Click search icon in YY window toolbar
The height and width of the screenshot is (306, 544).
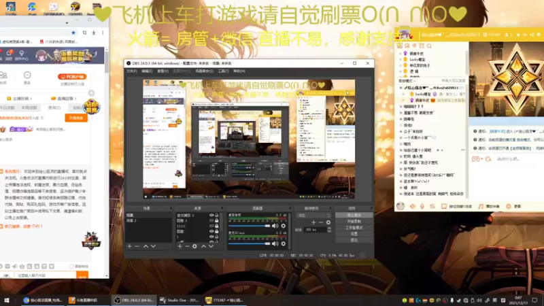tap(429, 46)
